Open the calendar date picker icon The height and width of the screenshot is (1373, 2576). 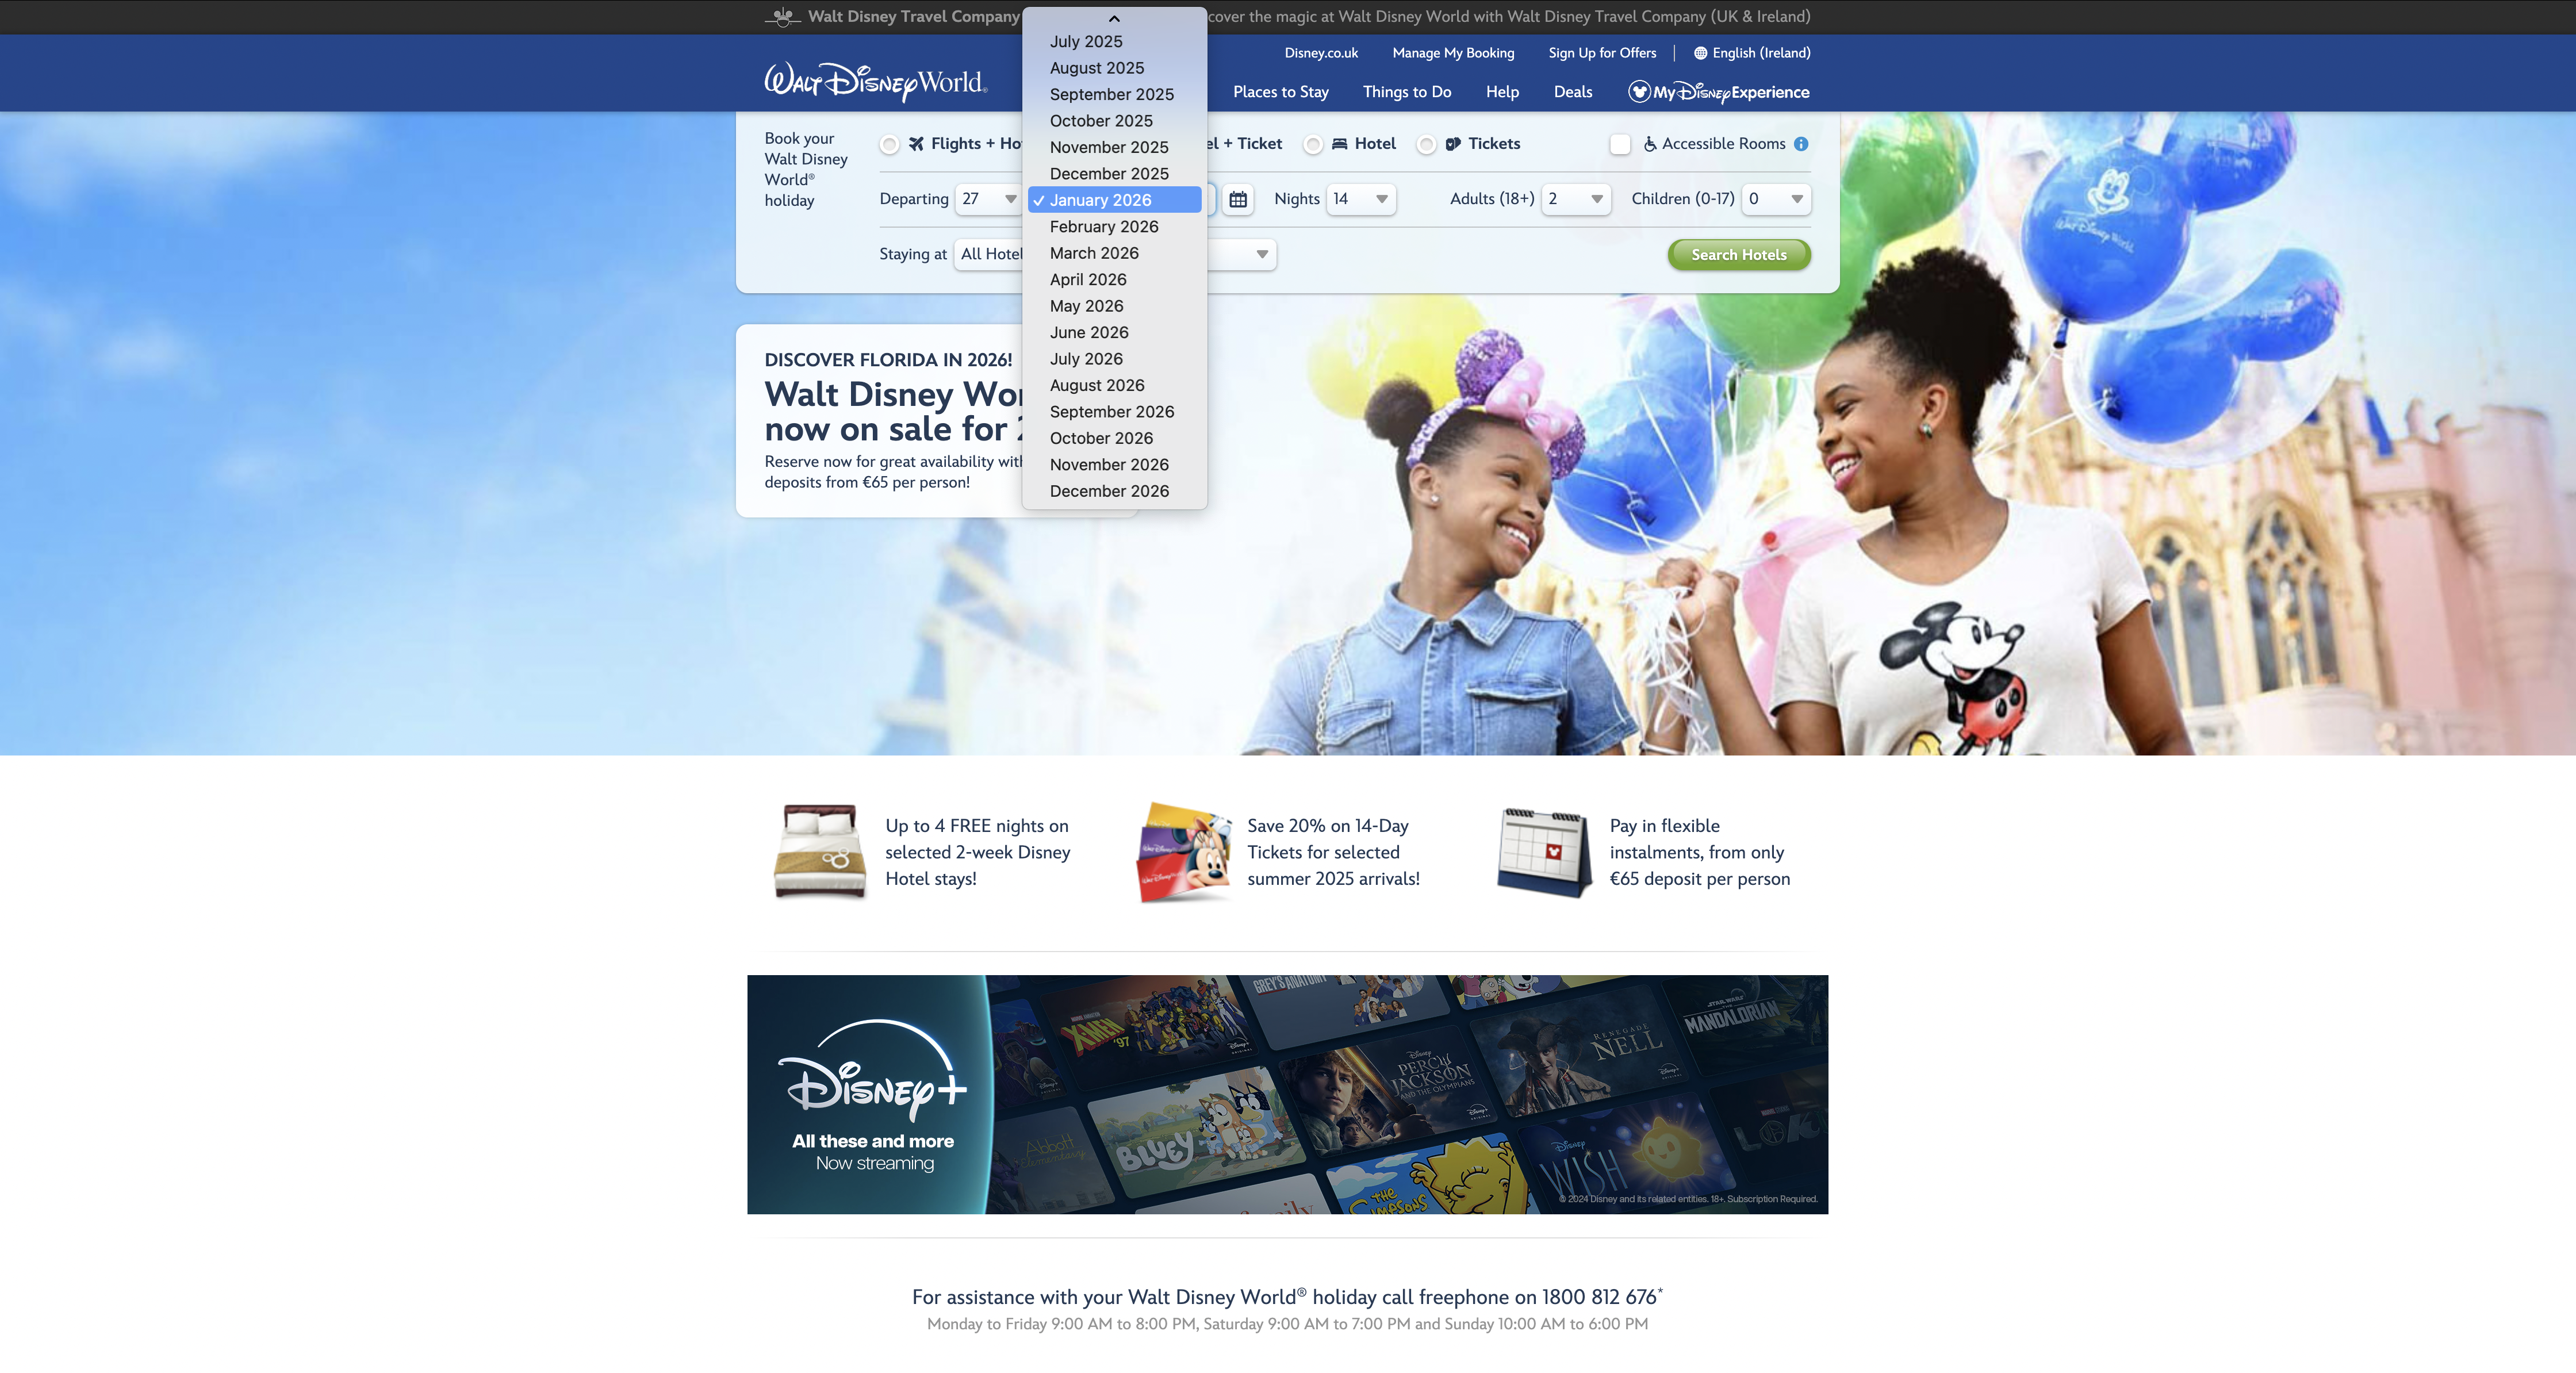[x=1238, y=199]
